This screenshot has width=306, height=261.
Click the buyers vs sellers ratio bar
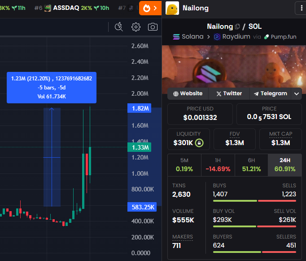click(254, 252)
